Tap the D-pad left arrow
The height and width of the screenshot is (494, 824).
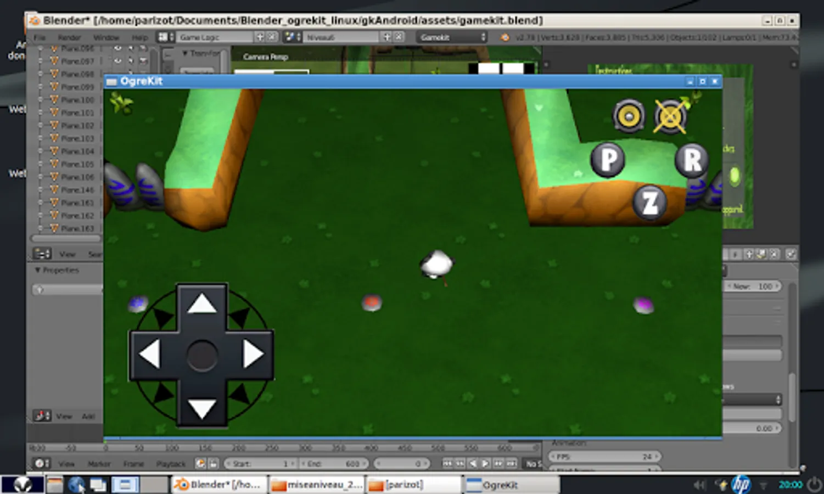(149, 355)
